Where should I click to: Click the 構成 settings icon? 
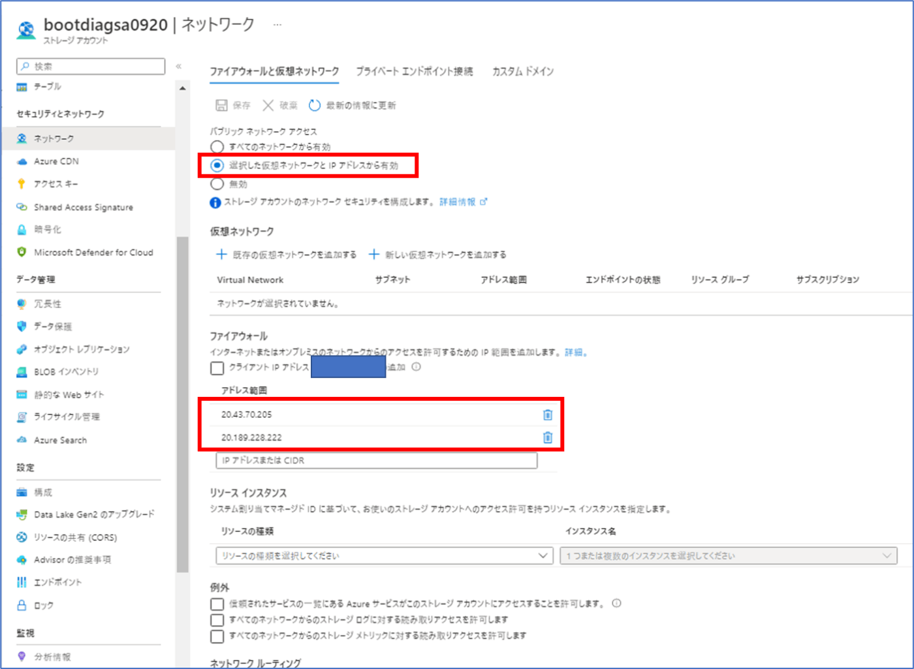(x=22, y=492)
